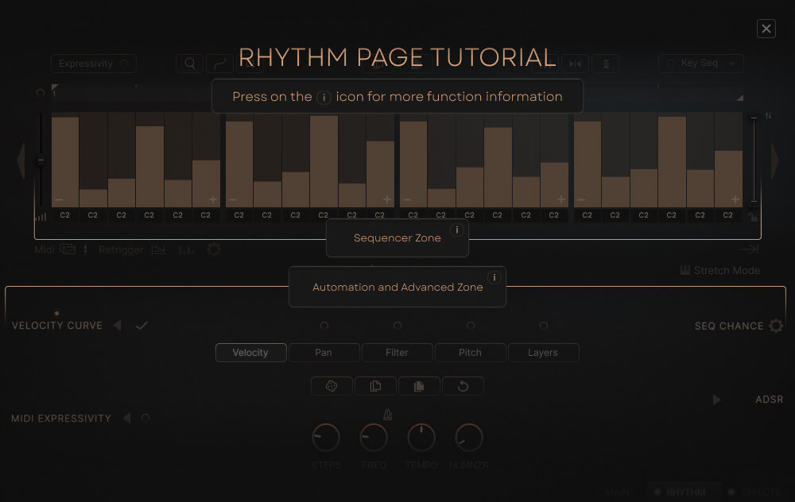This screenshot has width=795, height=502.
Task: Click the Velocity Curve checkmark
Action: point(142,325)
